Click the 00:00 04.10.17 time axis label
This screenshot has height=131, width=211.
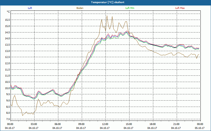coord(10,126)
